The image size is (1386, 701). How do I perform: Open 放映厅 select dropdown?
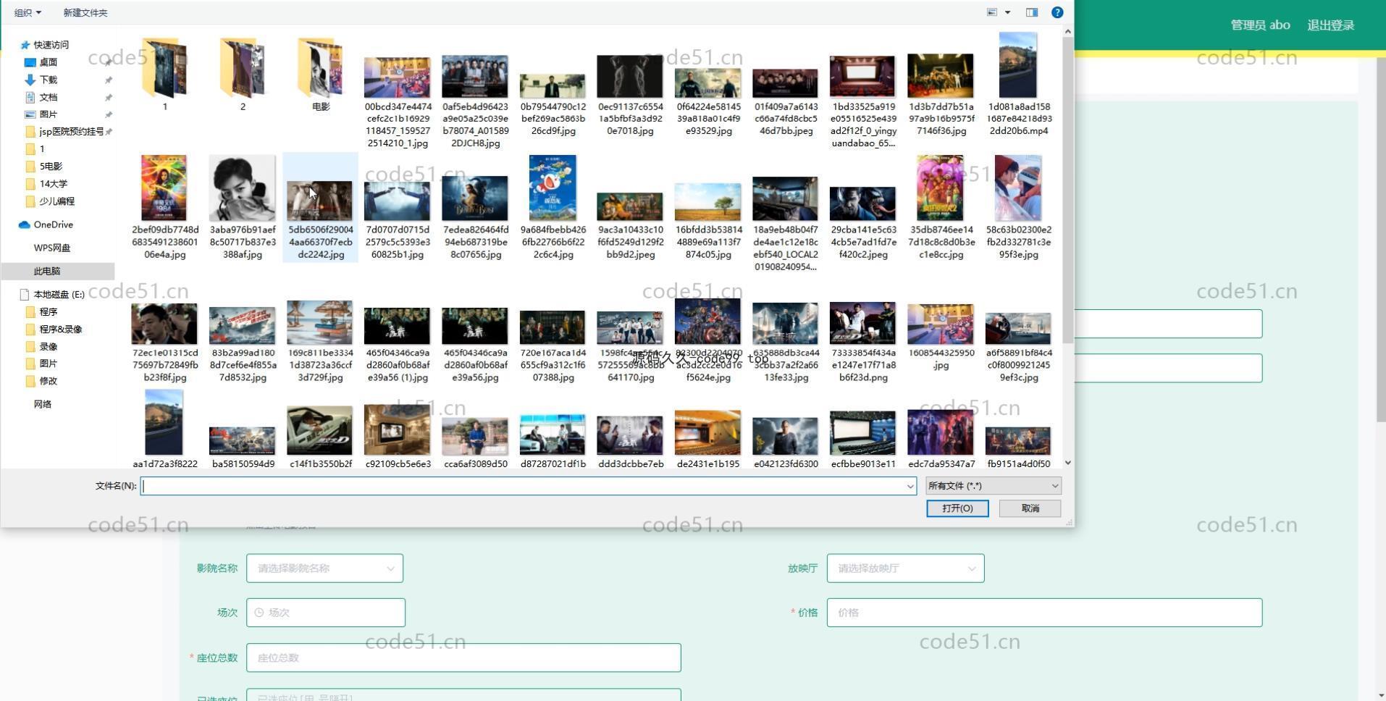[905, 568]
